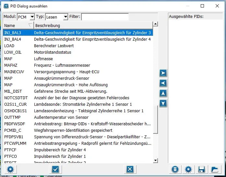Move selected PID down with down arrow

click(x=163, y=103)
